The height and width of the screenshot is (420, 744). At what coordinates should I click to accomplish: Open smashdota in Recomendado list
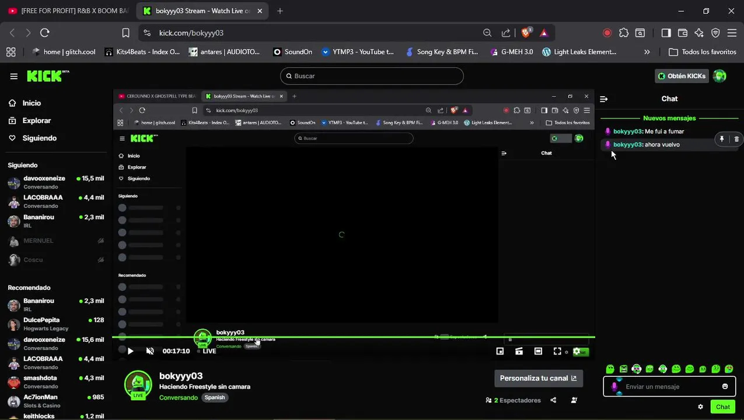click(55, 382)
